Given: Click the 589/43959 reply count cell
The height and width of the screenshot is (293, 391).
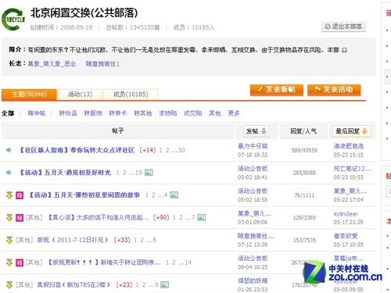Looking at the screenshot, I should click(304, 150).
